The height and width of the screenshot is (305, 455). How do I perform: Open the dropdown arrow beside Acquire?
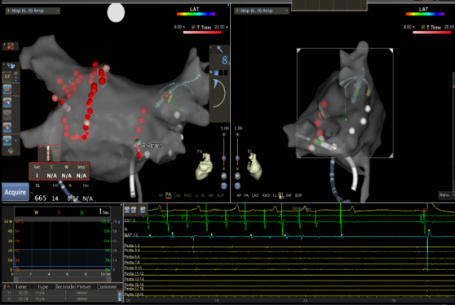click(x=32, y=193)
